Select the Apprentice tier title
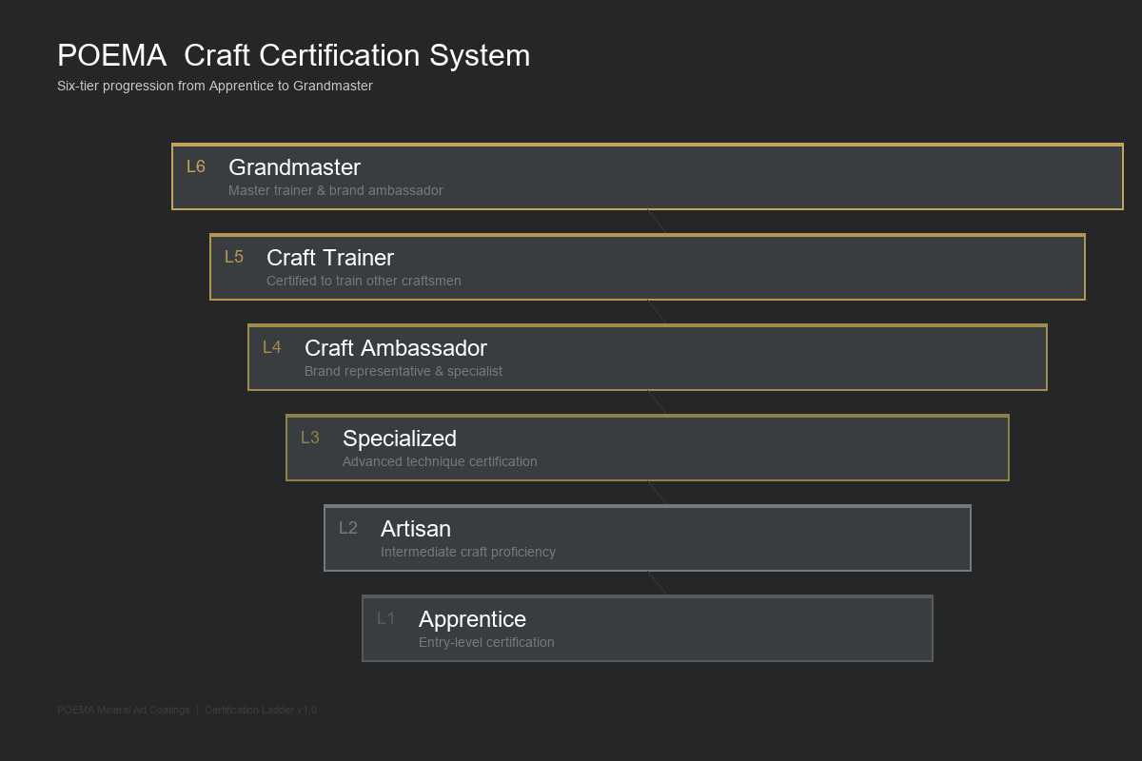Screen dimensions: 1142x761 tap(472, 619)
